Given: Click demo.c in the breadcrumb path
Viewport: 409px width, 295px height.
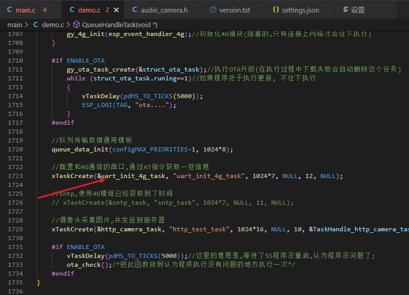Looking at the screenshot, I should point(53,25).
